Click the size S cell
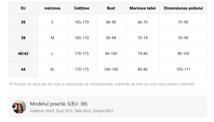 [52, 22]
